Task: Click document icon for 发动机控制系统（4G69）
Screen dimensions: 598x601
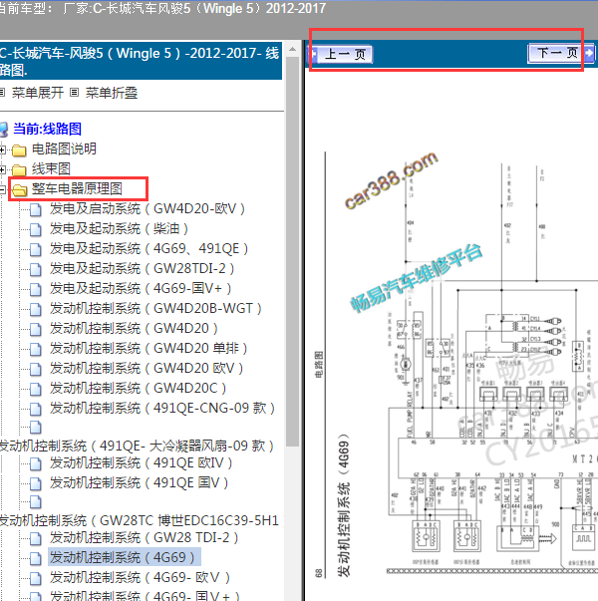Action: coord(35,558)
